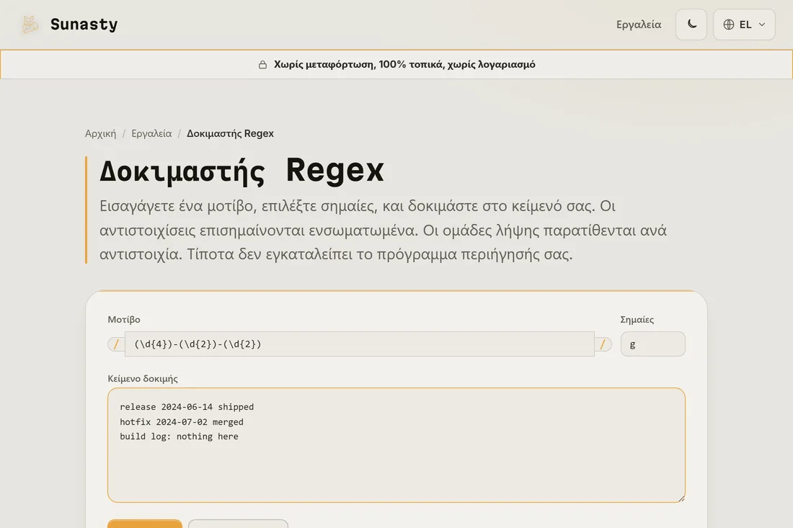
Task: Click the line 'release 2024-06-14 shipped'
Action: point(187,407)
